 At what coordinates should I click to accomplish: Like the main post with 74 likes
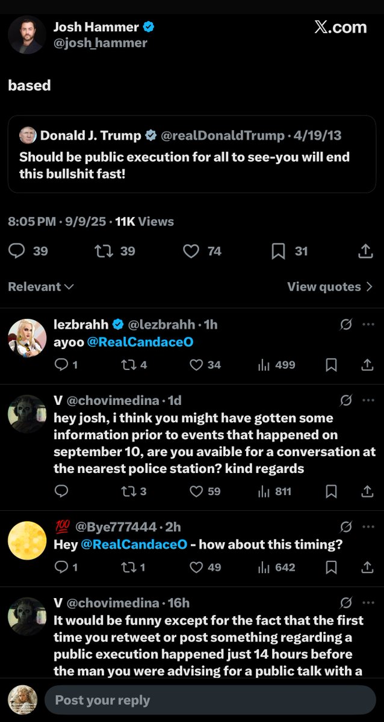tap(191, 251)
